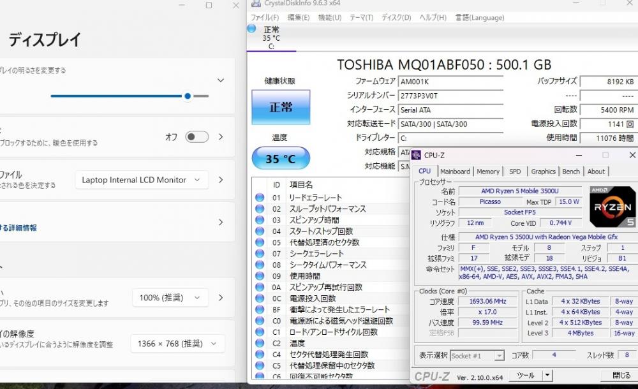Click status orb for ID 04 スタート/ストップ回数
Viewport: 638px width, 389px height.
tap(260, 231)
